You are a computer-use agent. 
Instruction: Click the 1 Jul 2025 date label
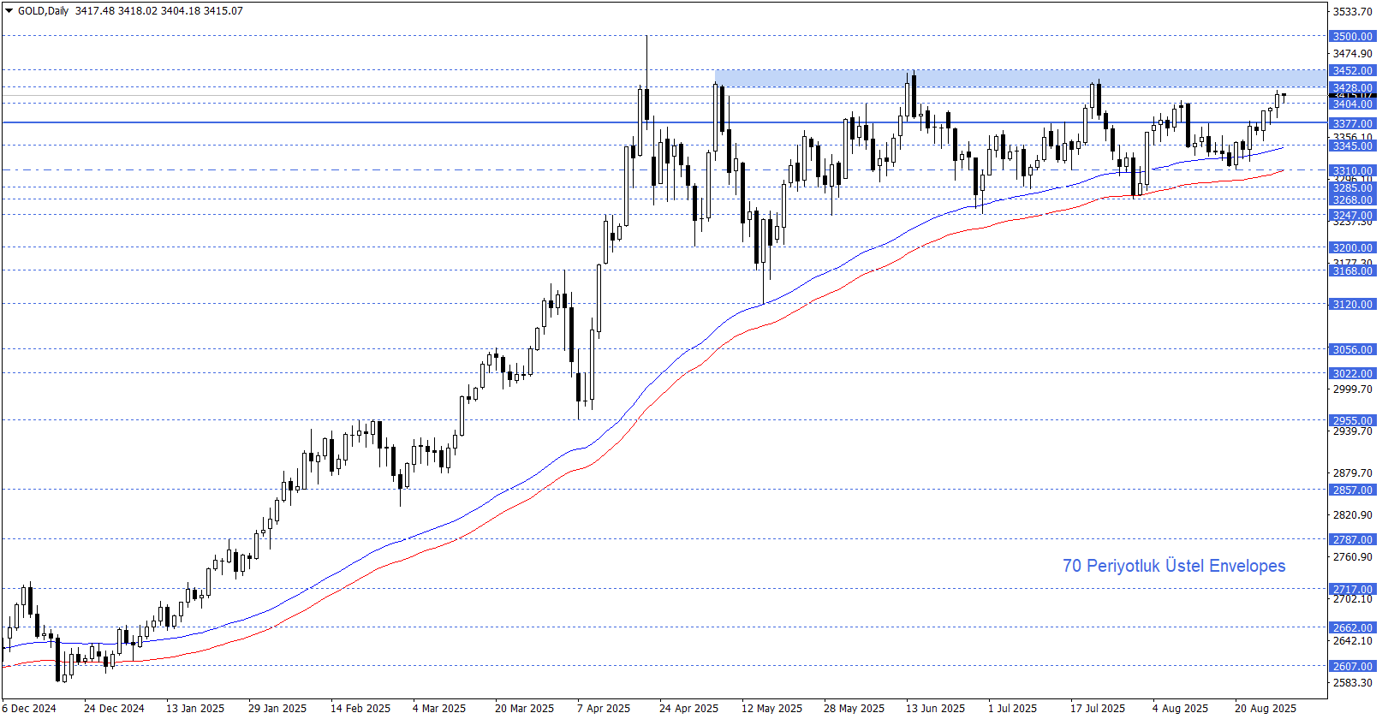1012,708
